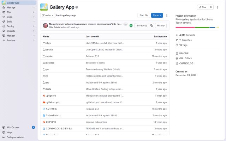Open the .gitlab-ci.yml file
The width and height of the screenshot is (226, 141).
(x=53, y=102)
